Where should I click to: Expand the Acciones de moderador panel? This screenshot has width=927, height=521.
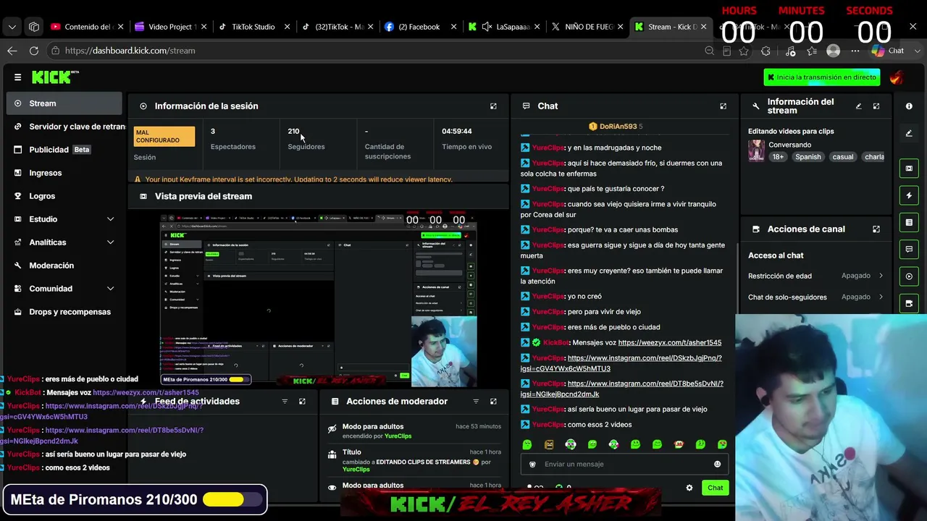tap(493, 402)
